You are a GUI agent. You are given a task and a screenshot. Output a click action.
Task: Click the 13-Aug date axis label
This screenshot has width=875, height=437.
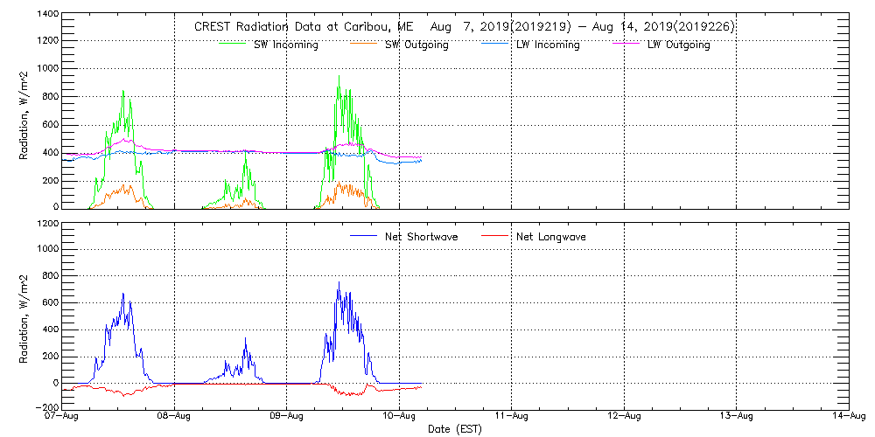(736, 417)
